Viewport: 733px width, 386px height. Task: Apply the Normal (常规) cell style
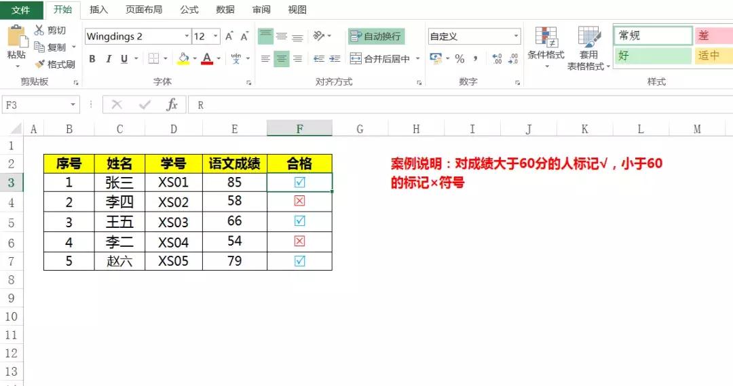pyautogui.click(x=653, y=35)
